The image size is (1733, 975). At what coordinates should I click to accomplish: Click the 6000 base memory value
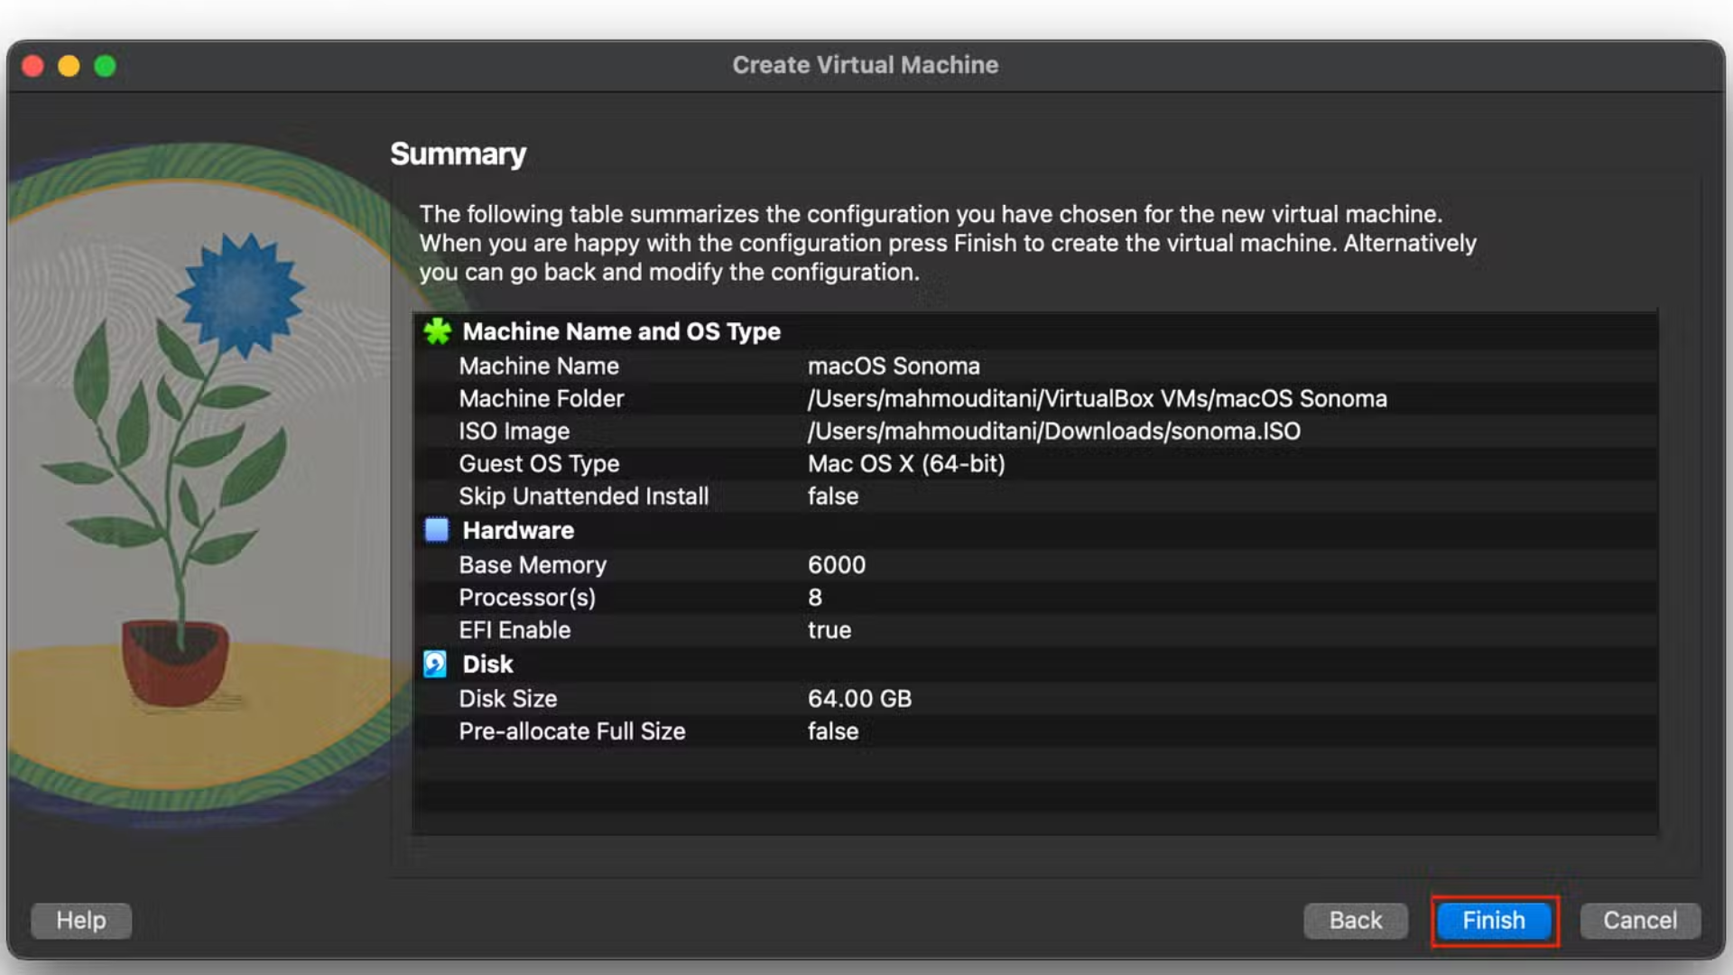pyautogui.click(x=837, y=564)
